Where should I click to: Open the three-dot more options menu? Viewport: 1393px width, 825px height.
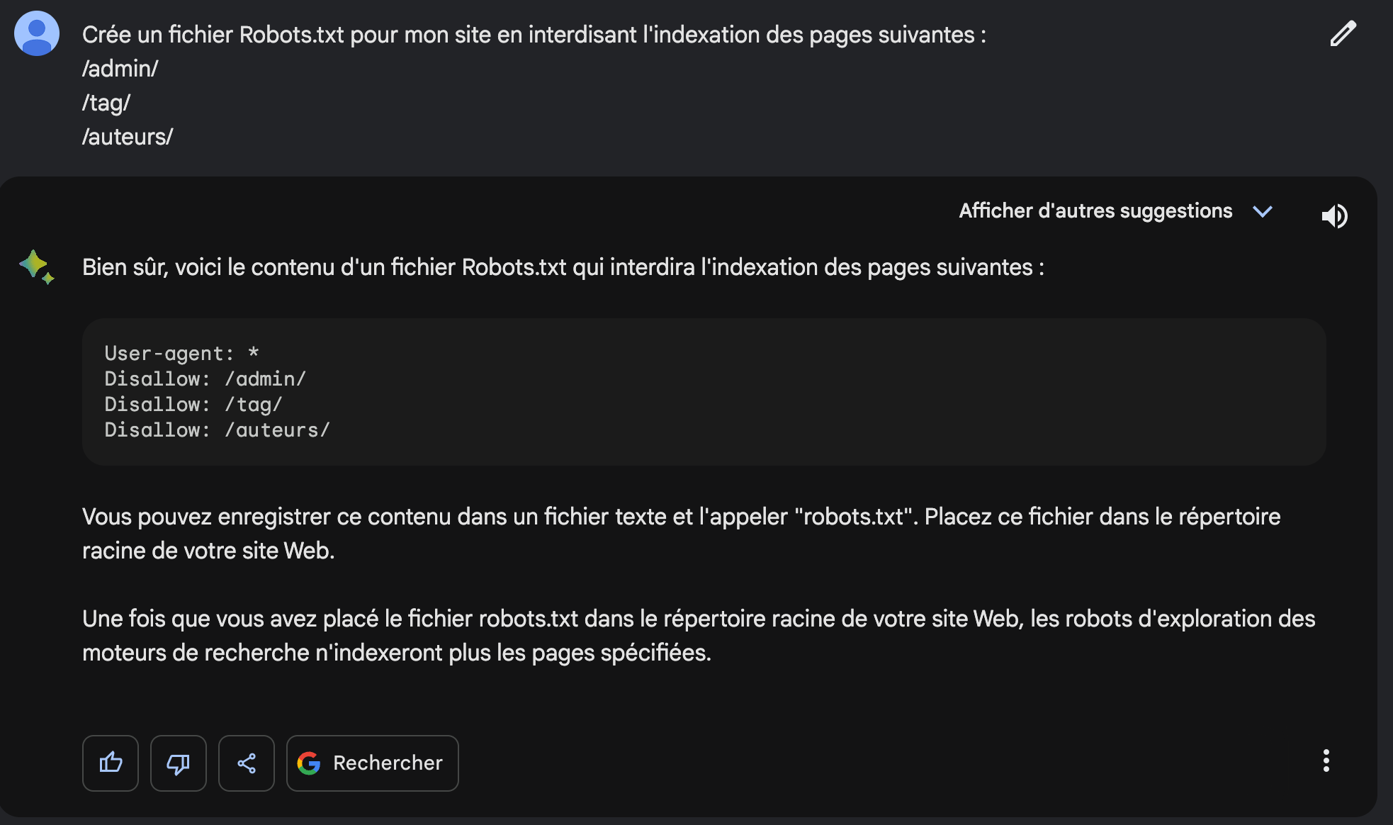click(1326, 760)
